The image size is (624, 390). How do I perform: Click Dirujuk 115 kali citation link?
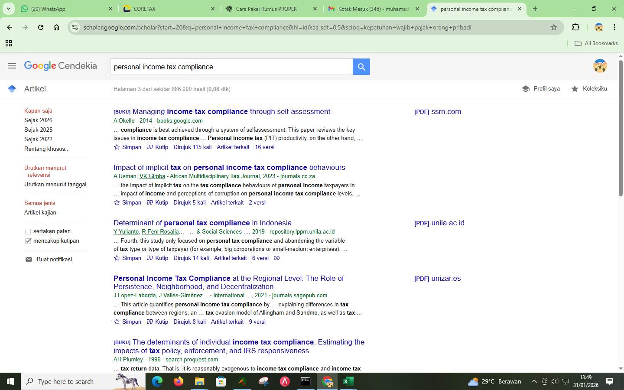point(192,147)
